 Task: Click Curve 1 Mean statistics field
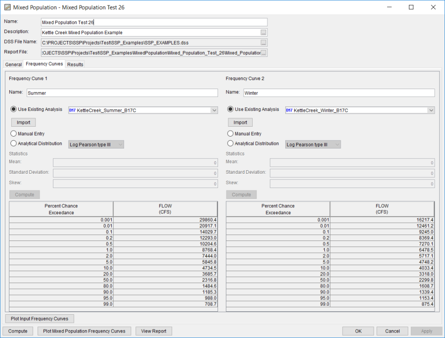tap(135, 163)
